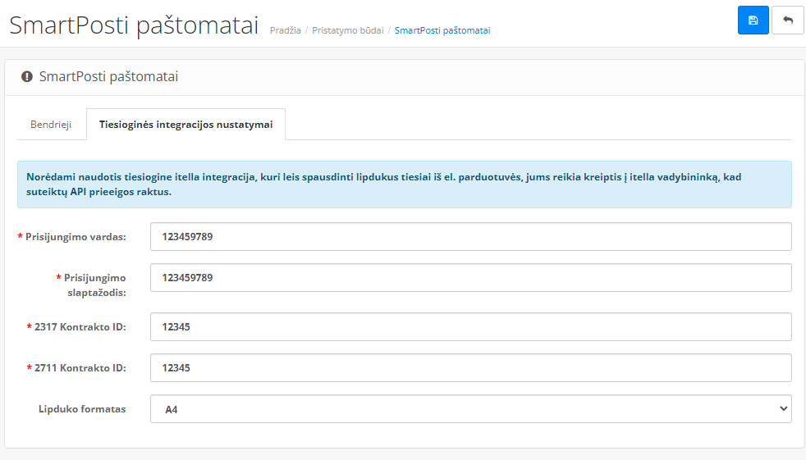This screenshot has height=460, width=806.
Task: Click the Prisijungimo vardas label
Action: point(75,237)
